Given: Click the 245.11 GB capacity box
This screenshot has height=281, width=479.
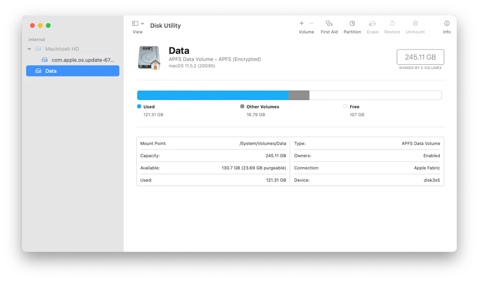Looking at the screenshot, I should [x=421, y=57].
